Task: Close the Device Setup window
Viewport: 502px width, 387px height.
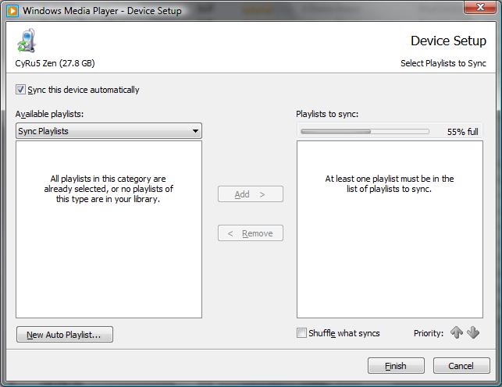Action: click(480, 7)
